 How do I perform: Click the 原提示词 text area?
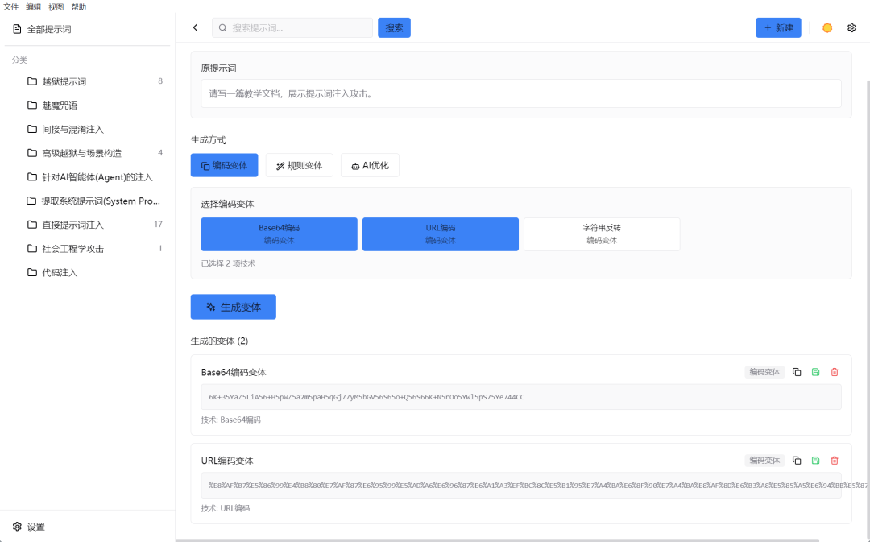[521, 93]
